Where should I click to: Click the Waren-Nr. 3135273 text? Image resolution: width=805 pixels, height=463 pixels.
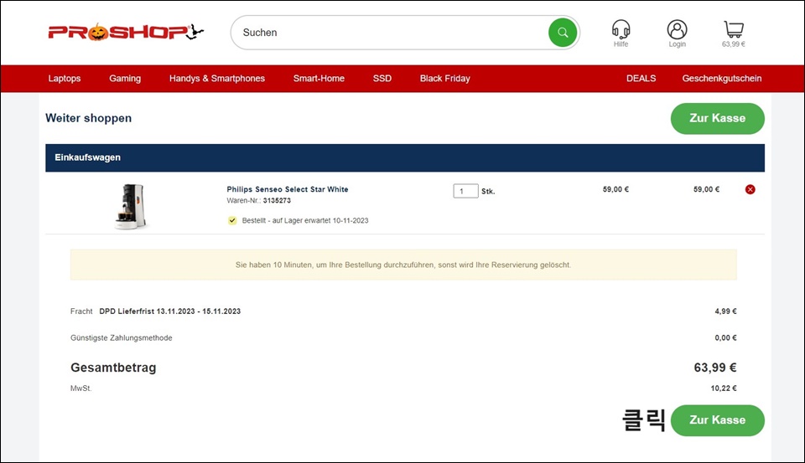(x=259, y=200)
